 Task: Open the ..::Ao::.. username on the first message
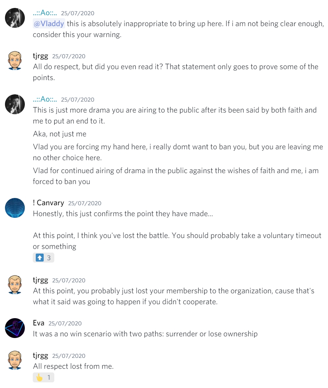[x=45, y=13]
